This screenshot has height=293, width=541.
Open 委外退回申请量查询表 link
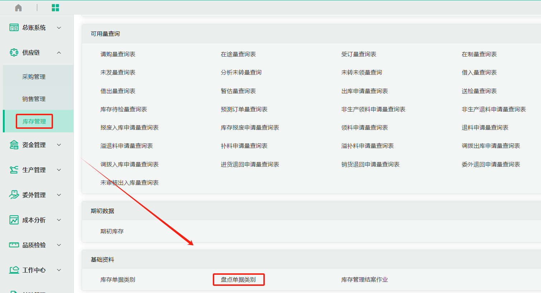click(491, 164)
